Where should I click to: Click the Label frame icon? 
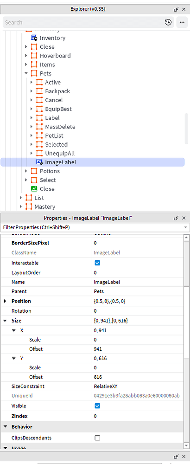39,118
